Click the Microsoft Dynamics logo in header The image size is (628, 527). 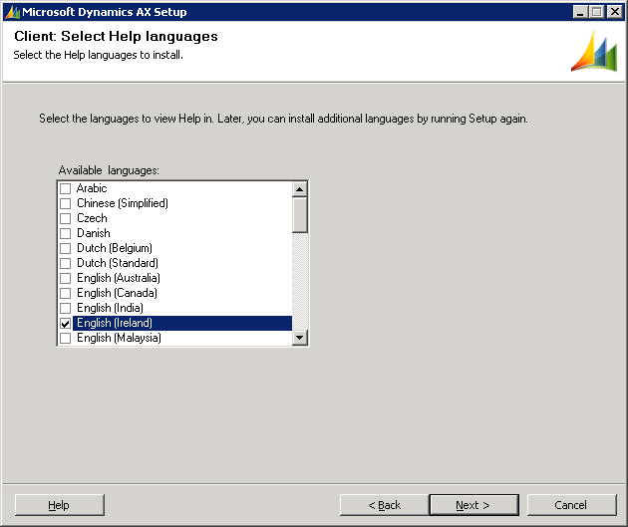[x=593, y=51]
